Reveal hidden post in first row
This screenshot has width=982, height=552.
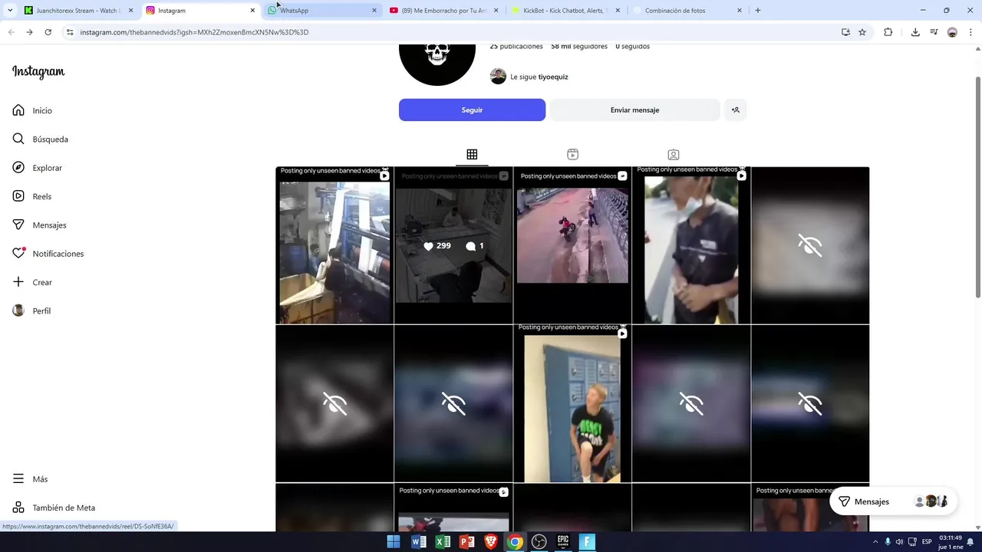point(810,245)
